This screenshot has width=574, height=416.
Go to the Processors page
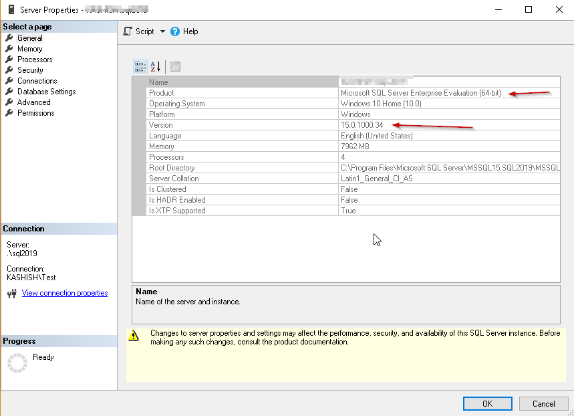[35, 60]
